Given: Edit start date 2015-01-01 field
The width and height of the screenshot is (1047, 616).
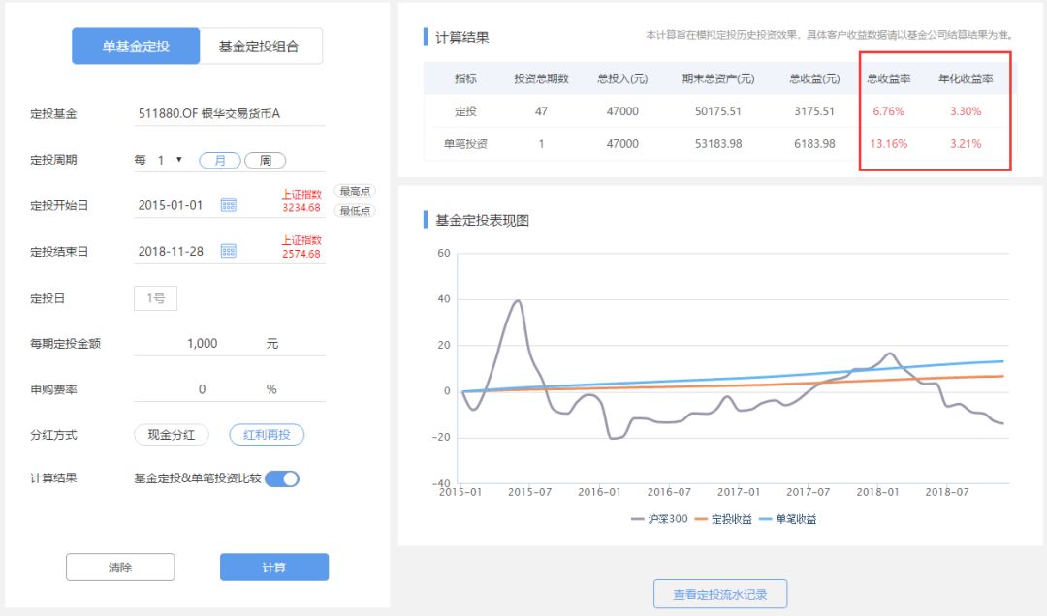Looking at the screenshot, I should point(171,205).
